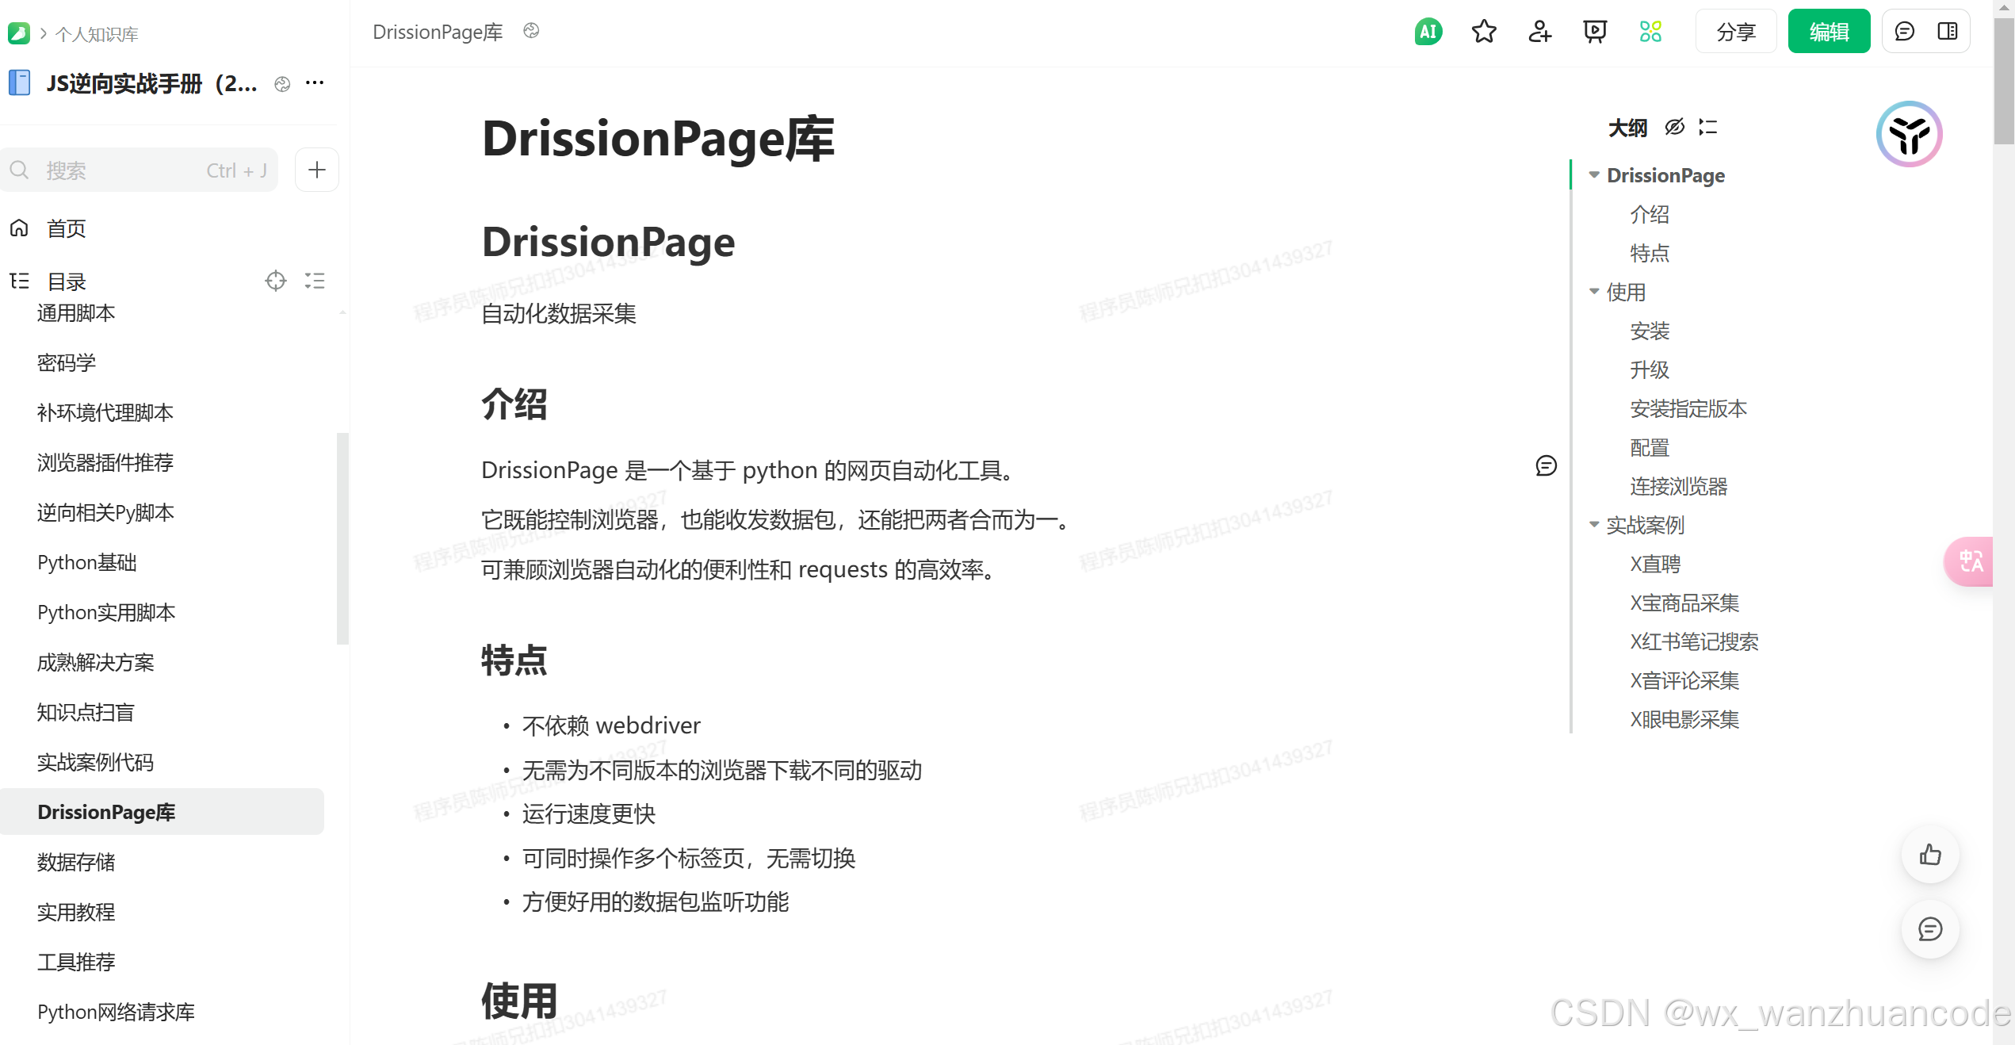The width and height of the screenshot is (2015, 1045).
Task: Click the green 编辑 button
Action: tap(1829, 32)
